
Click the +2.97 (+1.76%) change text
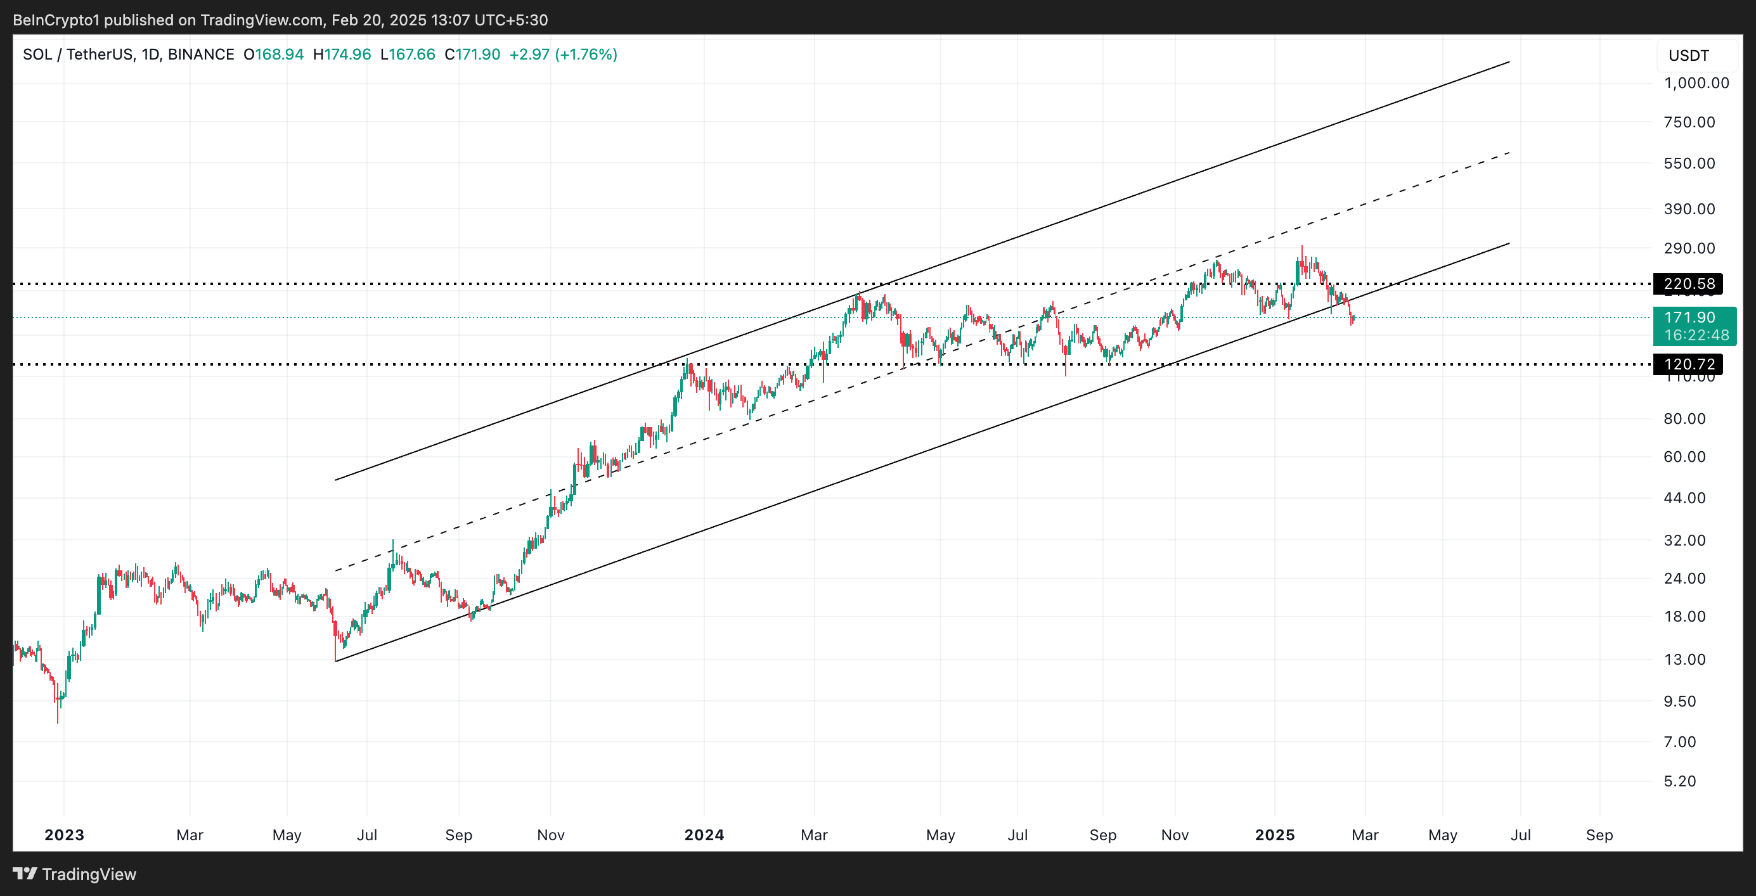(563, 54)
